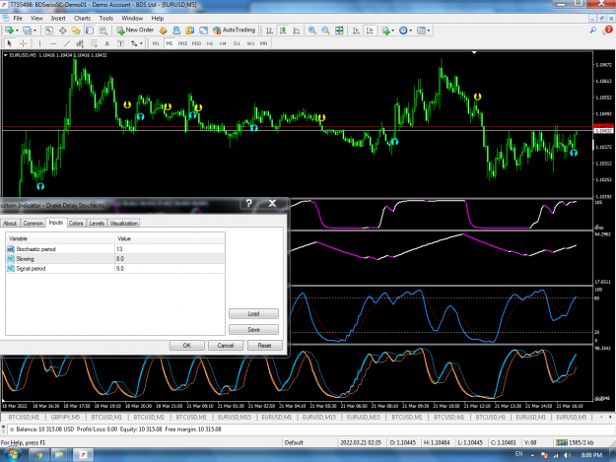Tile chart windows icon

point(339,31)
